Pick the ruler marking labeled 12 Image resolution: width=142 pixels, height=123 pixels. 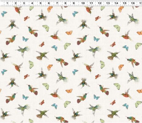pos(100,3)
